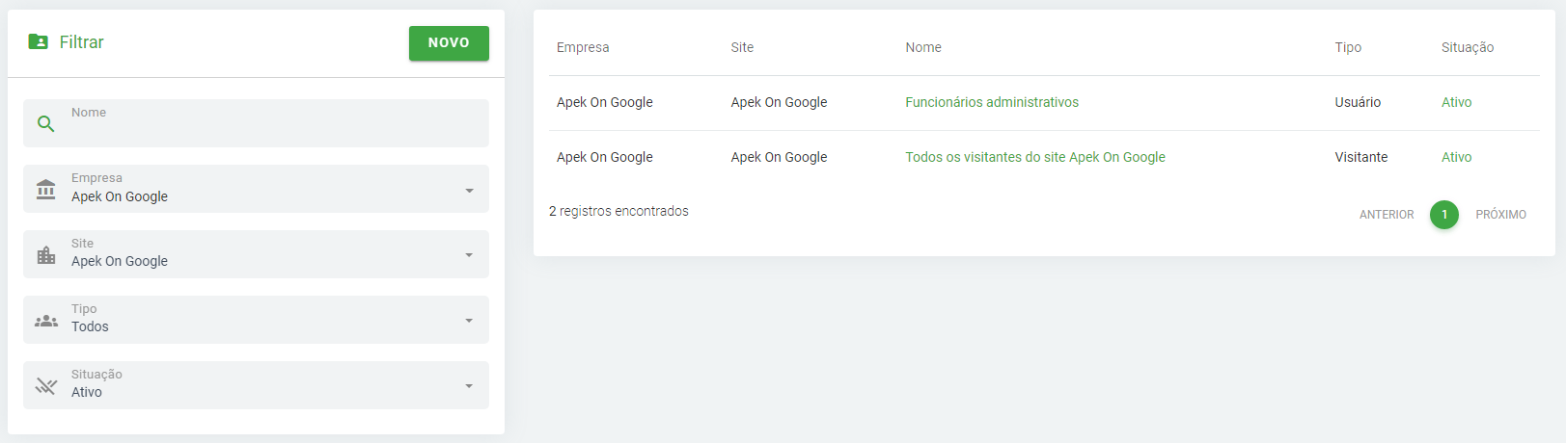Image resolution: width=1566 pixels, height=443 pixels.
Task: Open Todos os visitantes do site link
Action: pyautogui.click(x=1034, y=157)
